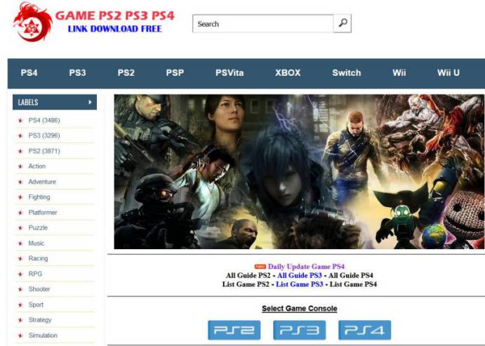This screenshot has height=346, width=485.
Task: Open the Fighting label
Action: click(39, 197)
